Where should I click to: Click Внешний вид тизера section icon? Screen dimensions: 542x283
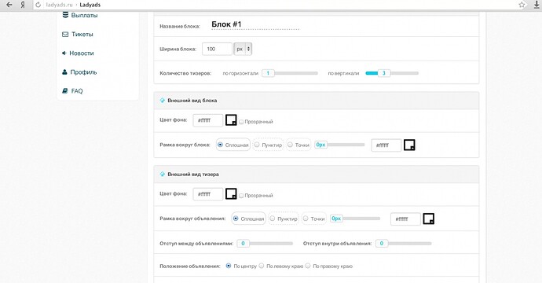pos(163,174)
